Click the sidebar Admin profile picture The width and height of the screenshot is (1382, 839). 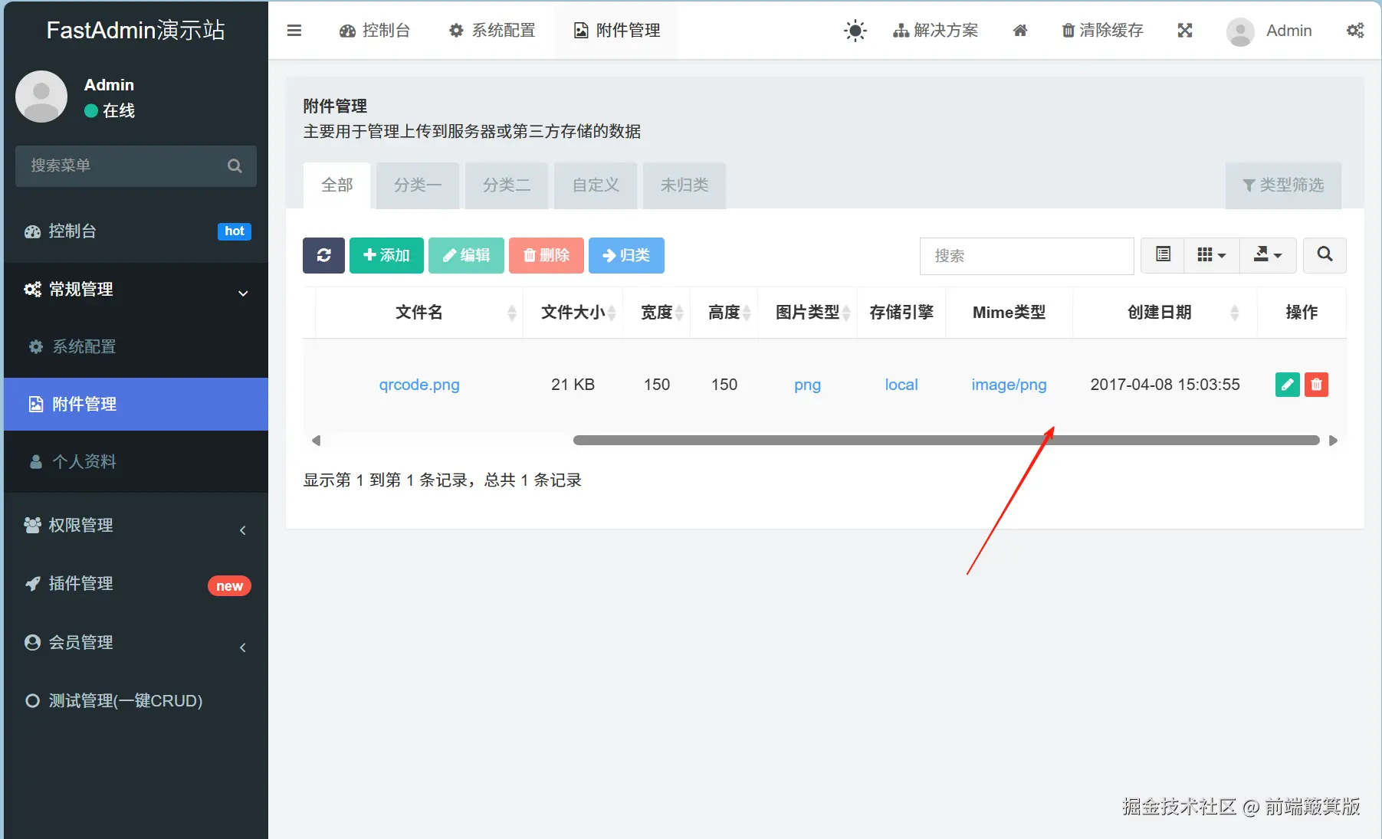[41, 97]
